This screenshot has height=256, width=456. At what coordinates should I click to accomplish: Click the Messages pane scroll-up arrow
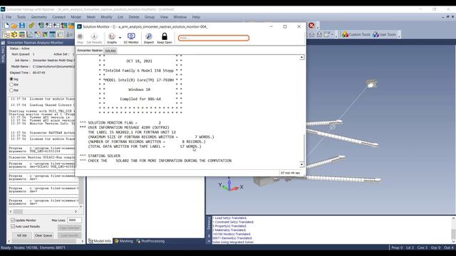click(453, 218)
